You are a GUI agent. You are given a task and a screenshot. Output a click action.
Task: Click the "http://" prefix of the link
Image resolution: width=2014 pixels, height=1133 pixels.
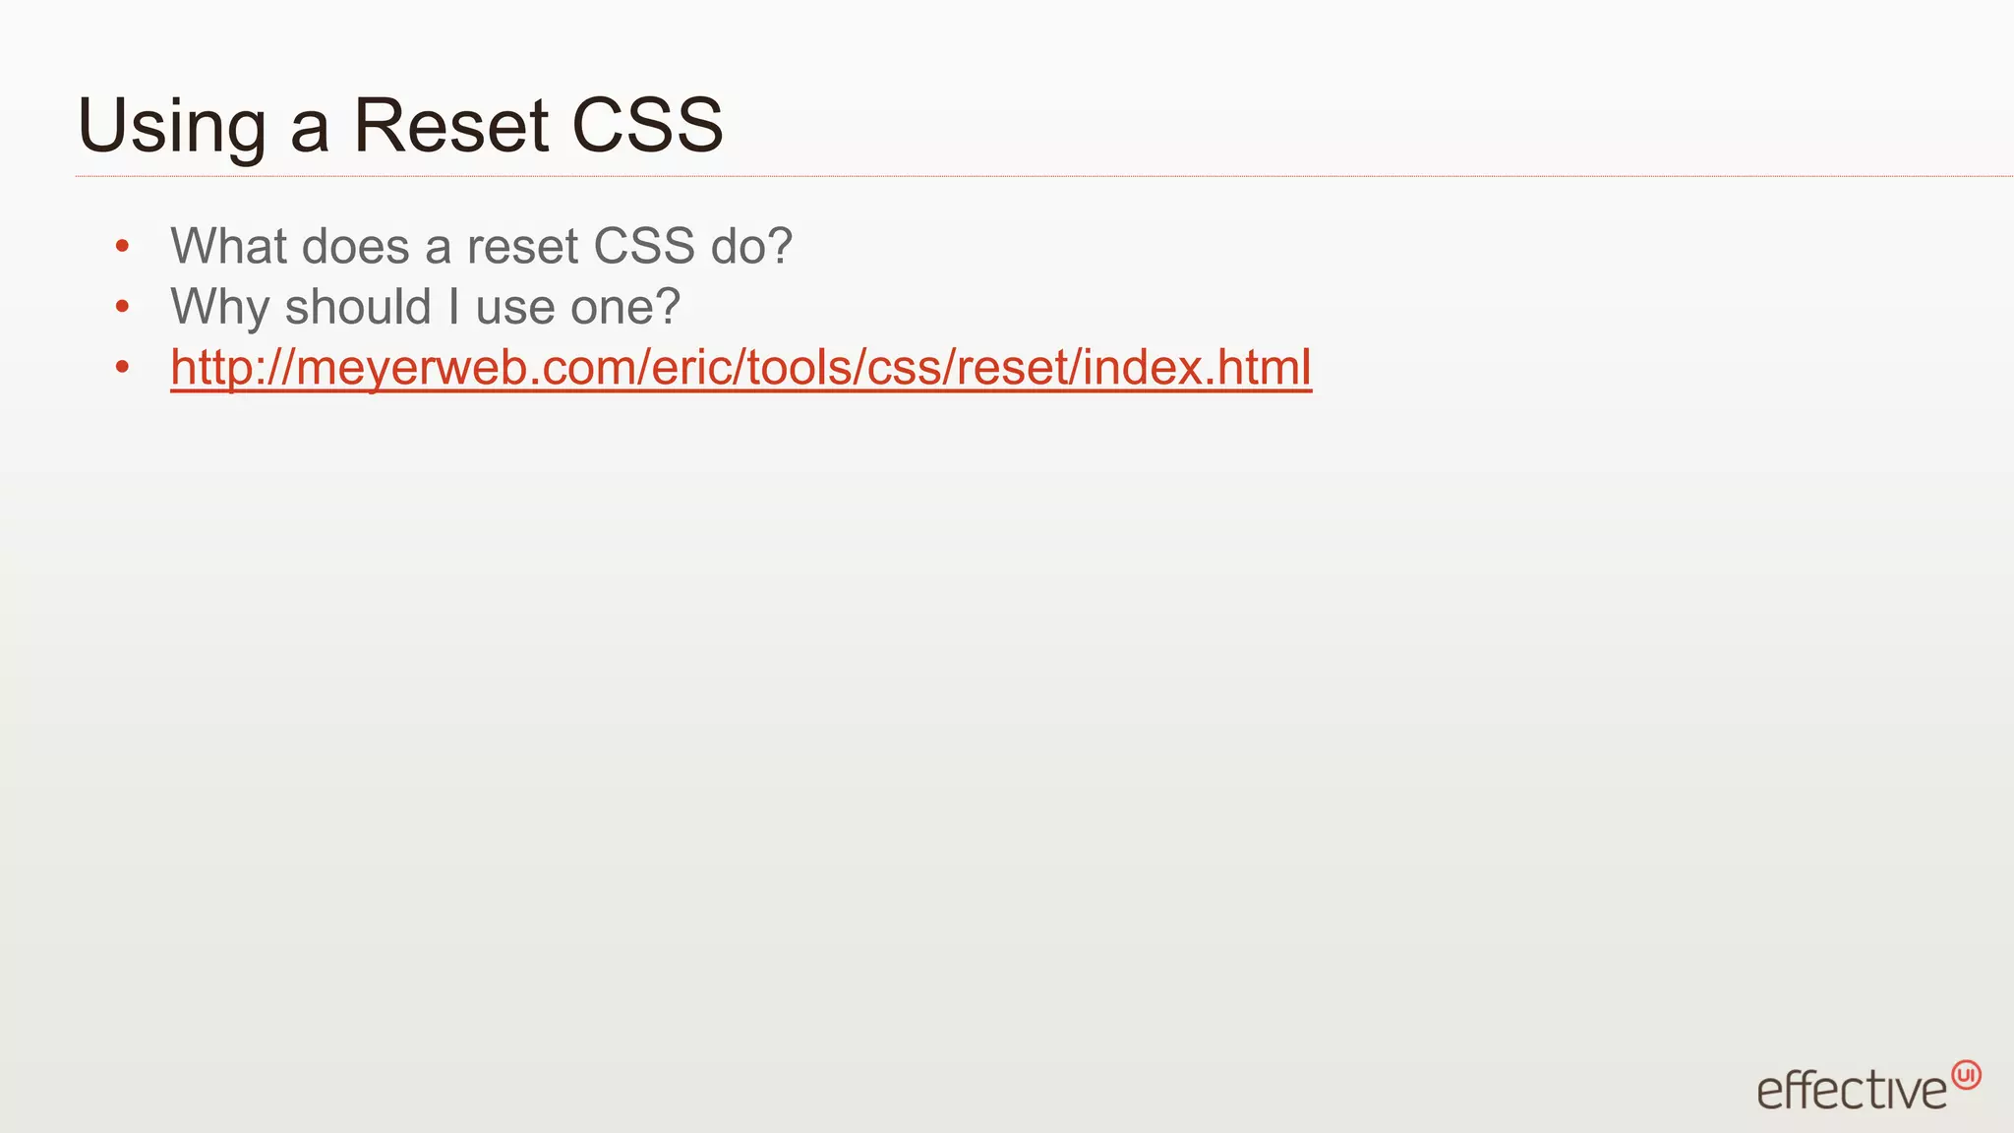(x=231, y=367)
